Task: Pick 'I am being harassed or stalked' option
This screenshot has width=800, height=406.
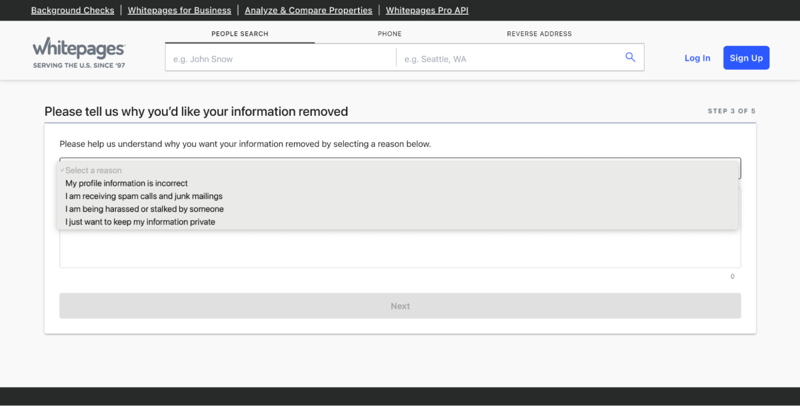Action: click(x=145, y=209)
